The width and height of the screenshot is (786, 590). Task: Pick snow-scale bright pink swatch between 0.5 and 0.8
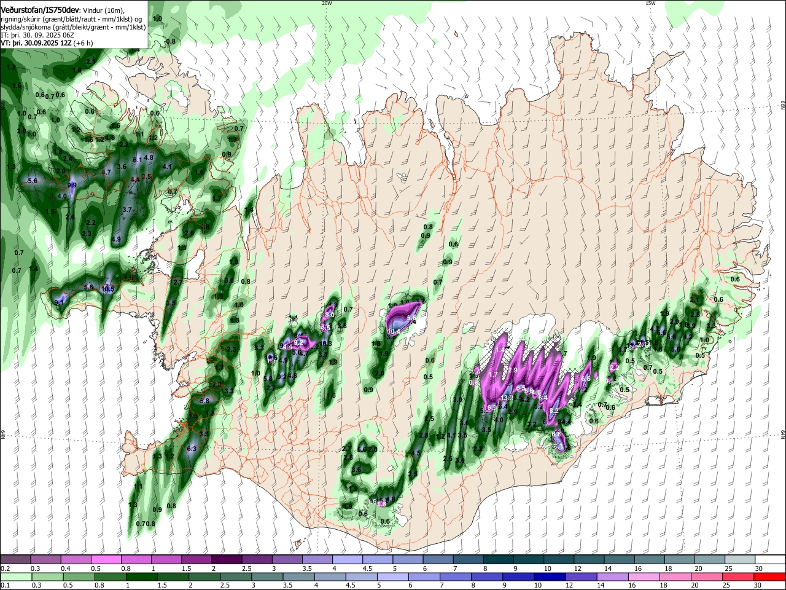point(106,559)
